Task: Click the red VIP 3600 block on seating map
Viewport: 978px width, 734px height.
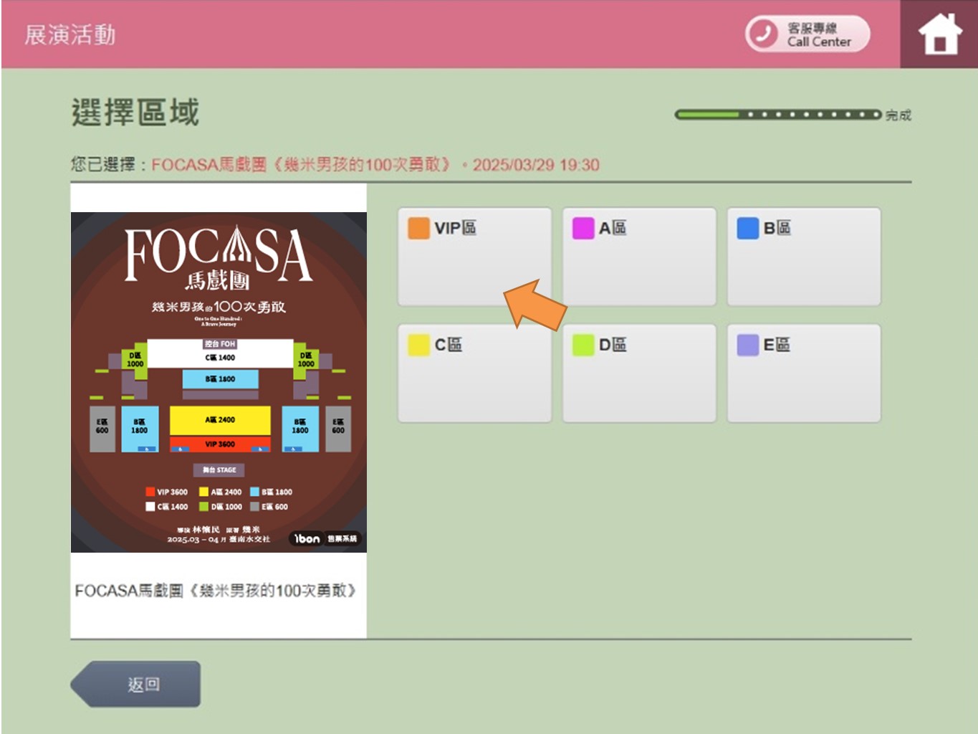Action: (220, 444)
